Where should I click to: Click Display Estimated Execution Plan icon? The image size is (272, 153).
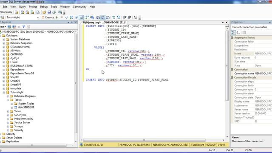pos(71,17)
